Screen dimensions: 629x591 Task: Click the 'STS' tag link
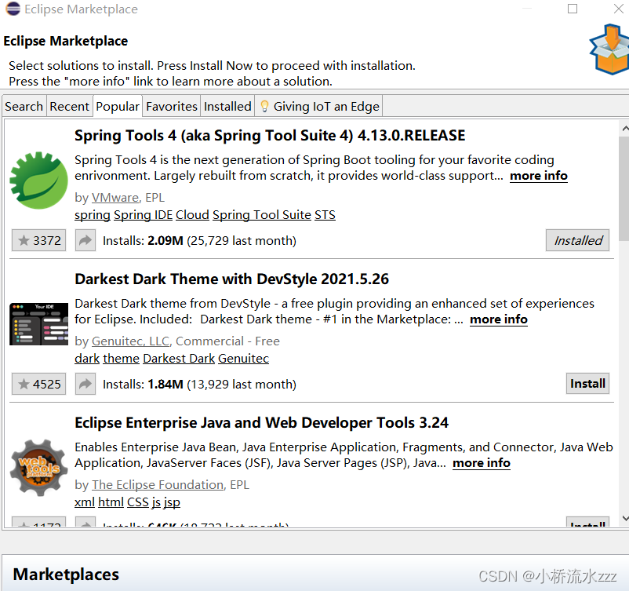coord(325,215)
